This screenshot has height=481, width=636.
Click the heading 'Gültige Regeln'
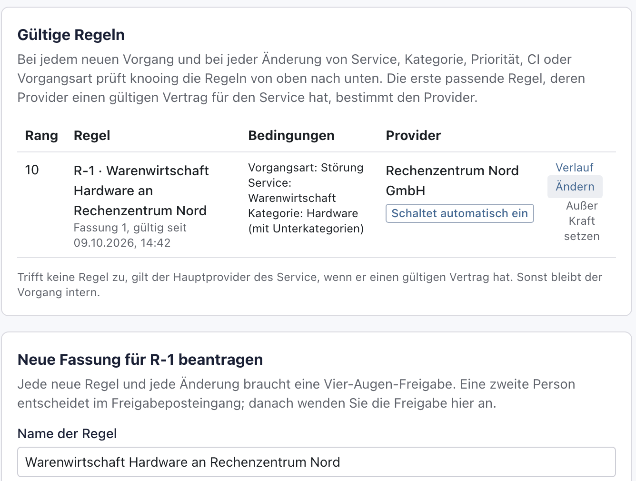pyautogui.click(x=71, y=35)
